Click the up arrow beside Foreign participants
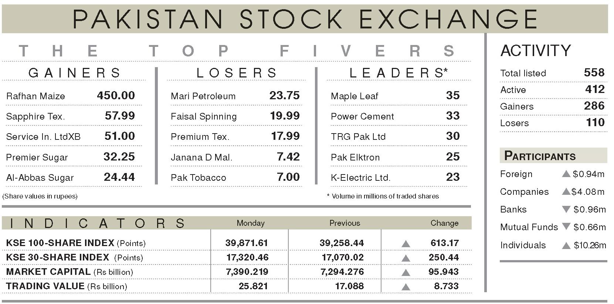The height and width of the screenshot is (304, 614). click(x=566, y=174)
